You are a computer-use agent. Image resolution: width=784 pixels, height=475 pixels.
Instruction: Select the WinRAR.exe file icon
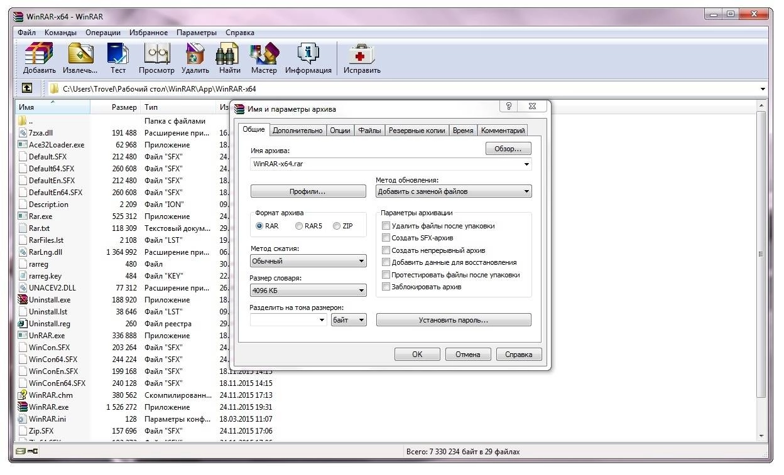(x=23, y=407)
